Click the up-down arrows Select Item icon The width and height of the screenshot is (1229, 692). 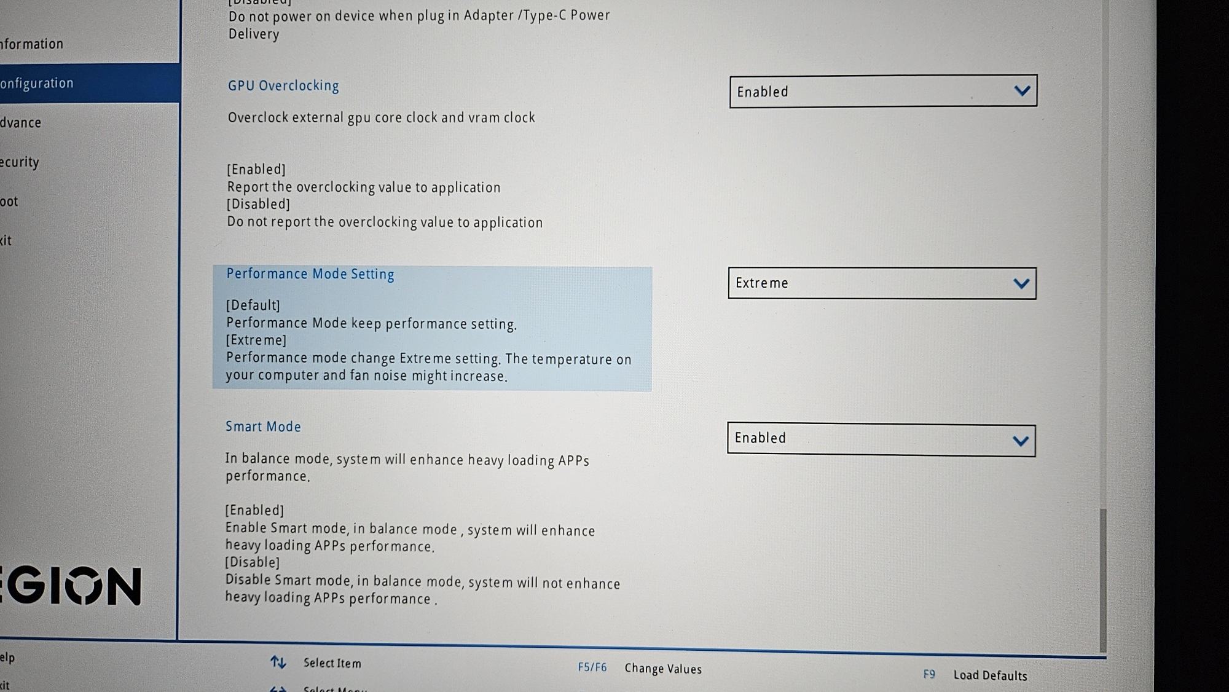click(x=278, y=662)
